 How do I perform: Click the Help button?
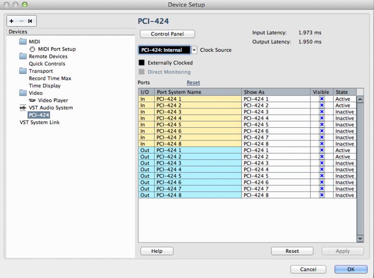pos(157,251)
